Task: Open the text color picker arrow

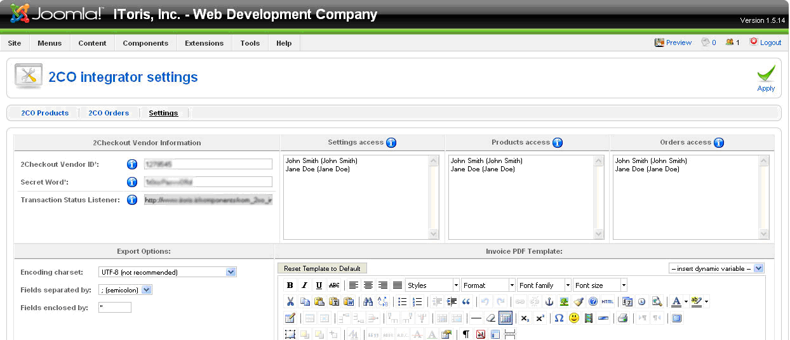Action: (x=686, y=302)
